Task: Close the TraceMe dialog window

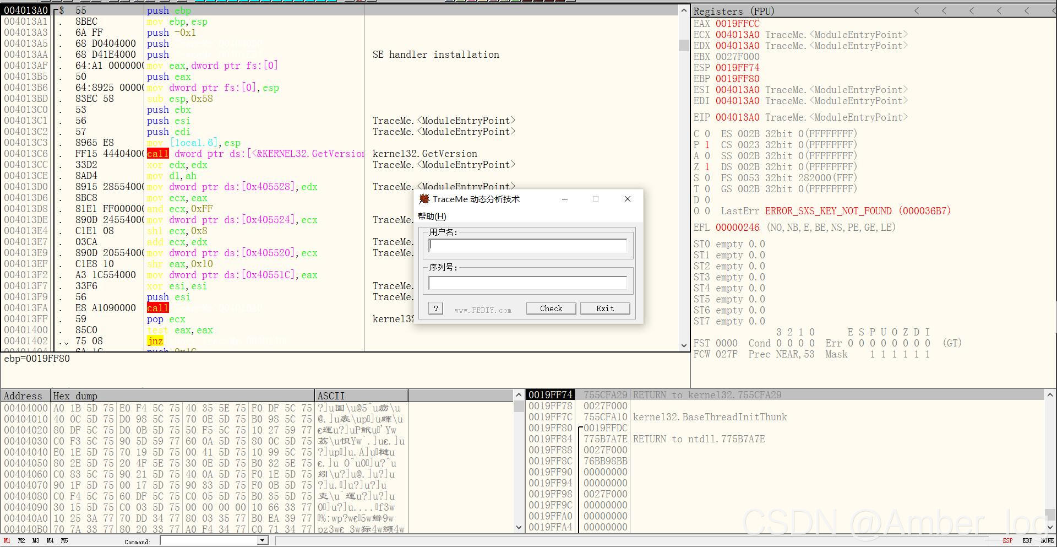Action: pyautogui.click(x=627, y=199)
